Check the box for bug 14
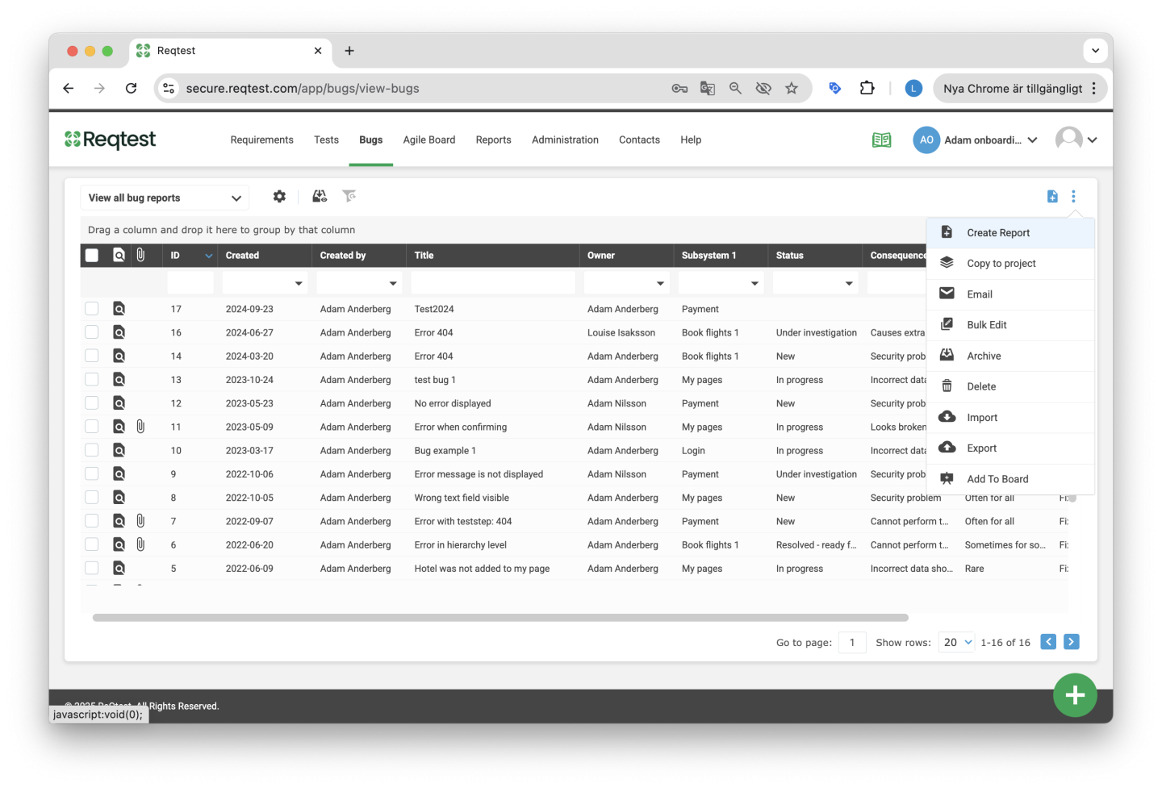The width and height of the screenshot is (1162, 788). (92, 356)
